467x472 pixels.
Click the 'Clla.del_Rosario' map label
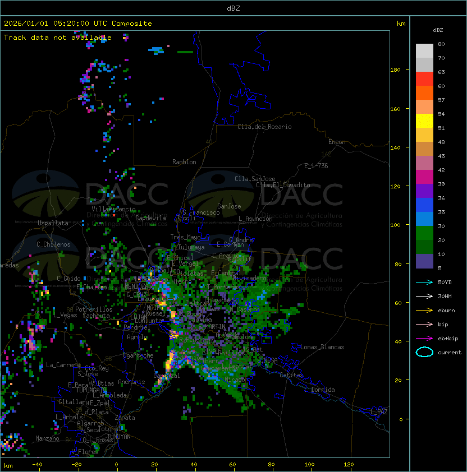(264, 127)
